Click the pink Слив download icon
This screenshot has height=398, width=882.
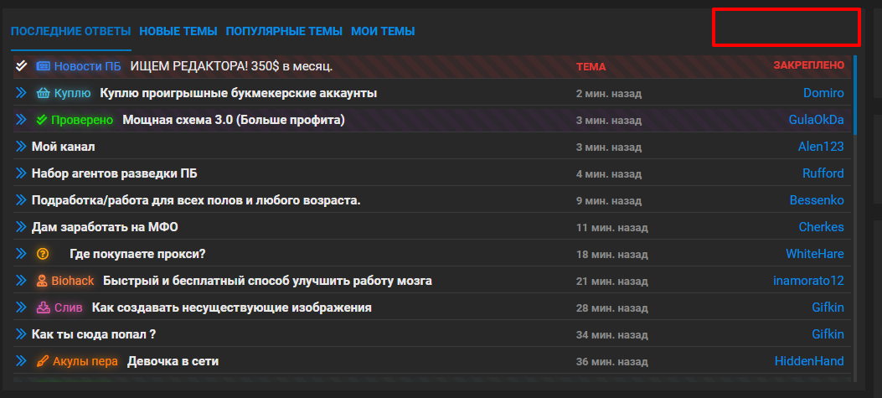[x=43, y=308]
